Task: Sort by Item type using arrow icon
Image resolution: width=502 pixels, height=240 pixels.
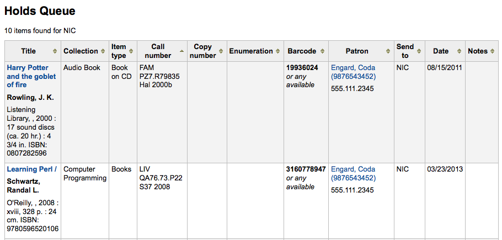Action: [x=131, y=51]
